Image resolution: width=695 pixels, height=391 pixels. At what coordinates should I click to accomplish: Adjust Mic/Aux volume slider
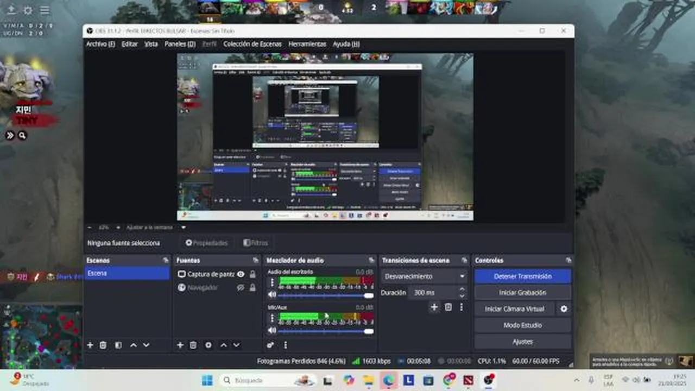pos(325,331)
